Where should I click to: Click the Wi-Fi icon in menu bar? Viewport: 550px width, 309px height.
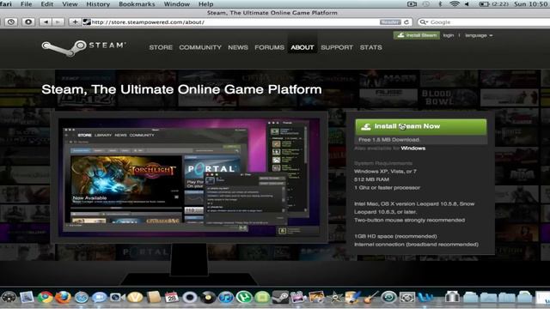click(x=455, y=3)
